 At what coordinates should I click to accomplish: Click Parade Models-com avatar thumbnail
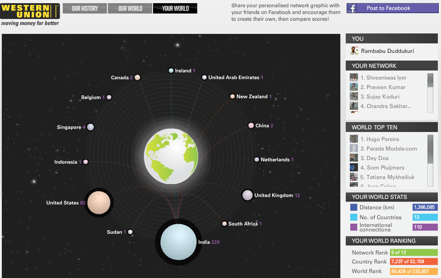pos(354,148)
